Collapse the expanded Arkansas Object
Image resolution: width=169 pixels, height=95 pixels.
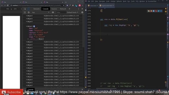tap(26, 26)
